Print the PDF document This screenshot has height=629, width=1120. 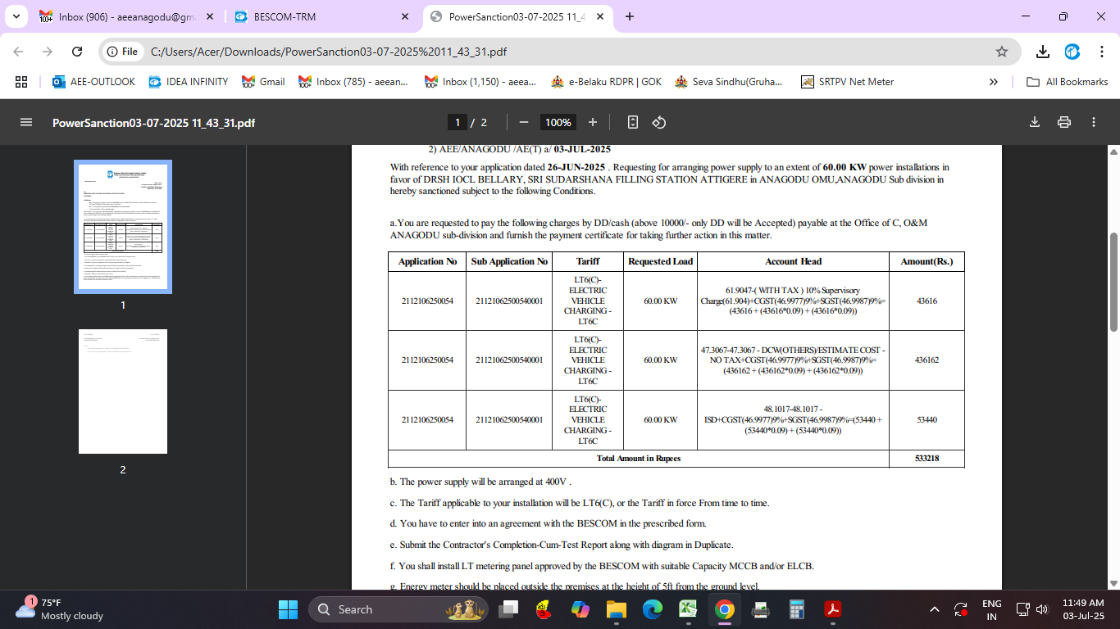(1064, 122)
